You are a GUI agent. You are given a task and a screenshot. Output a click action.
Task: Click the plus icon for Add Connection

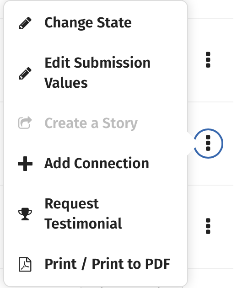25,164
